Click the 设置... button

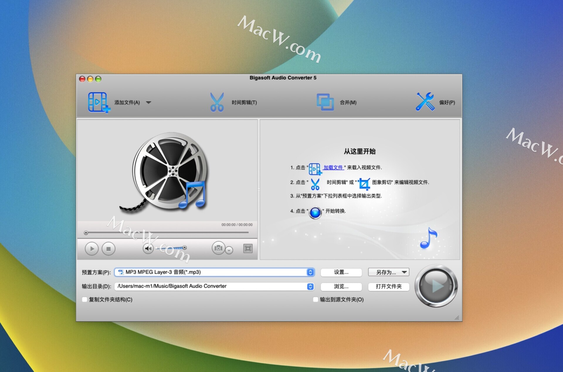point(341,272)
